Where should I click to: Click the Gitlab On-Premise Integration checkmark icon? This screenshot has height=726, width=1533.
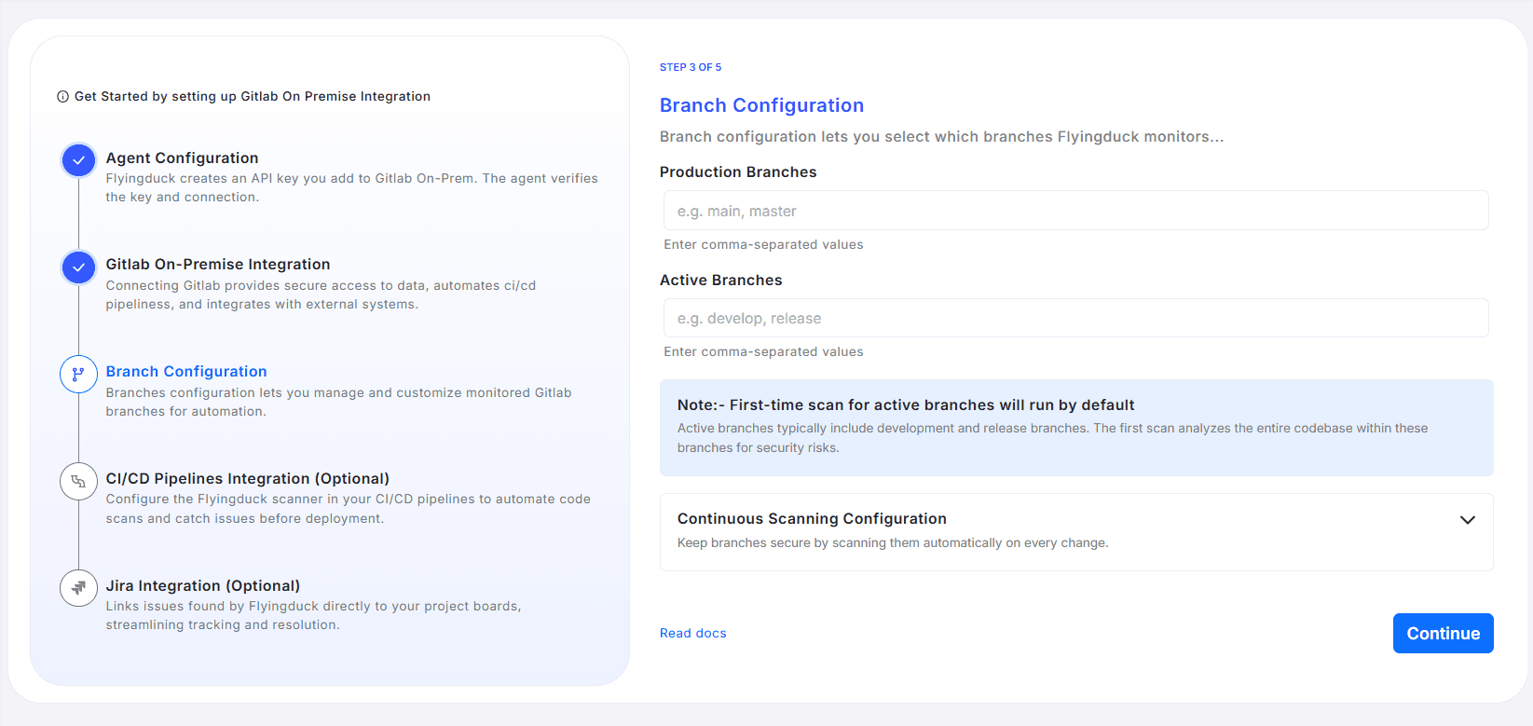pos(78,267)
